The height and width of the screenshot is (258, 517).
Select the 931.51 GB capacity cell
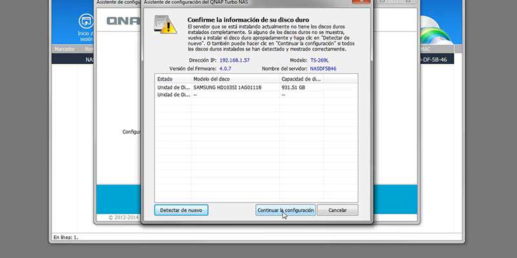(293, 88)
